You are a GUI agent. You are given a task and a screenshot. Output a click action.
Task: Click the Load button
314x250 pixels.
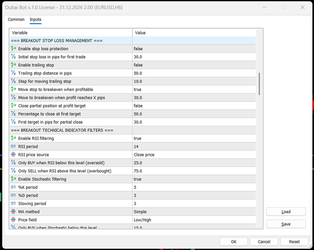click(x=286, y=212)
